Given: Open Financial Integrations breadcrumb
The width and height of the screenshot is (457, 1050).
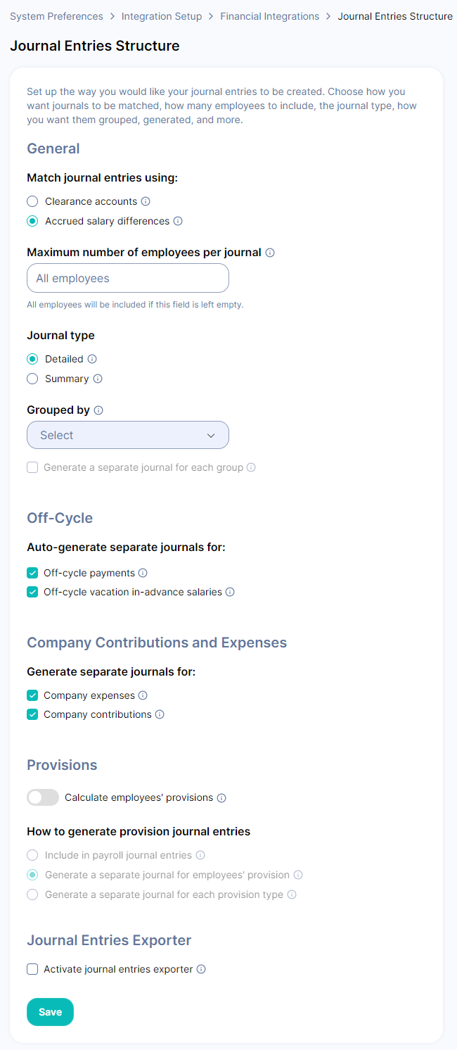Looking at the screenshot, I should pyautogui.click(x=270, y=16).
